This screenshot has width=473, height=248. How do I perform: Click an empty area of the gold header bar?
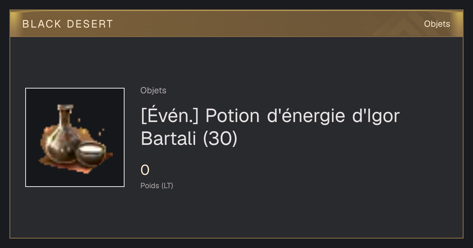[256, 24]
